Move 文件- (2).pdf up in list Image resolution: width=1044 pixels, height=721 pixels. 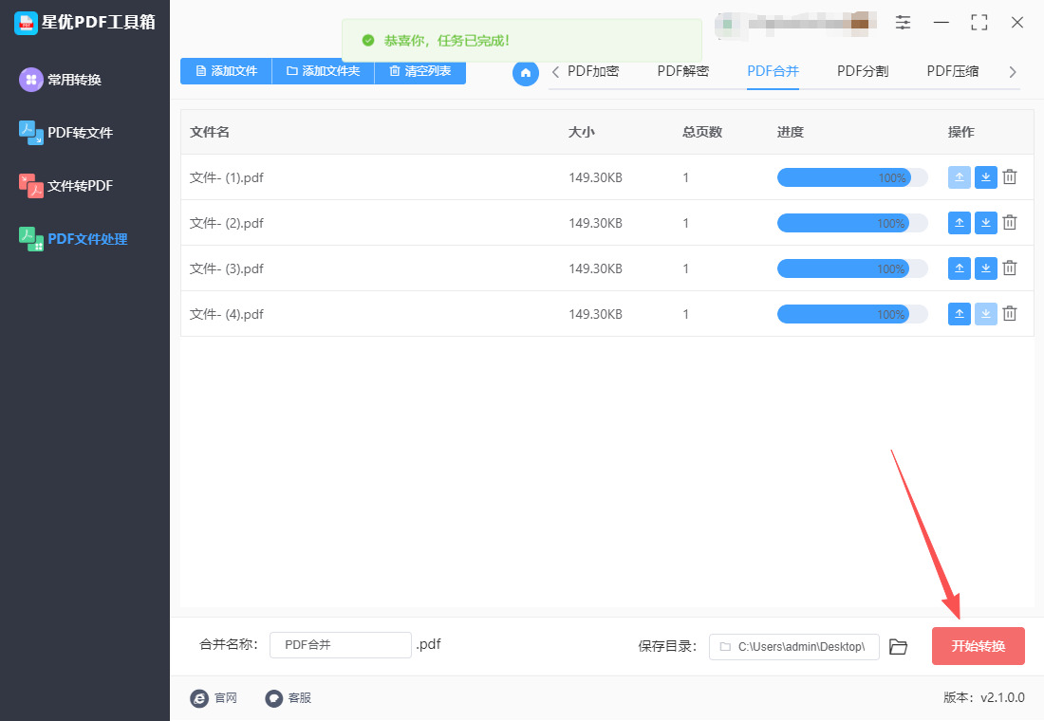[x=959, y=223]
